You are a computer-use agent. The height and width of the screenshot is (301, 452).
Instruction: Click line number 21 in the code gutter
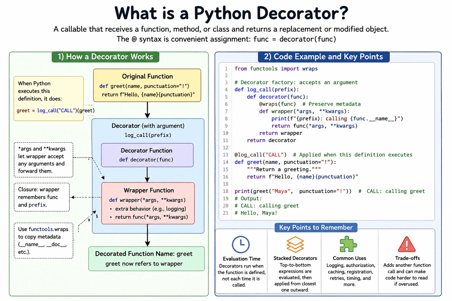pos(225,213)
